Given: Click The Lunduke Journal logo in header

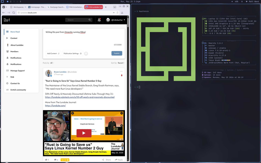Looking at the screenshot, I should click(x=7, y=20).
